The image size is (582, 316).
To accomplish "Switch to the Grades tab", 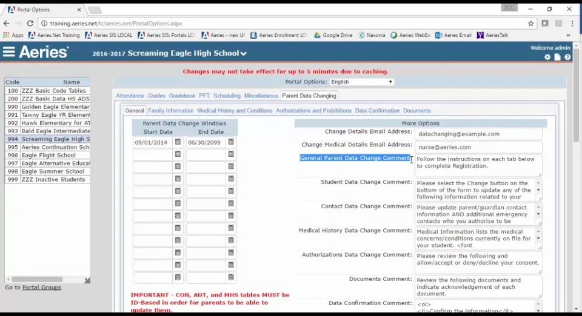I will coord(156,96).
